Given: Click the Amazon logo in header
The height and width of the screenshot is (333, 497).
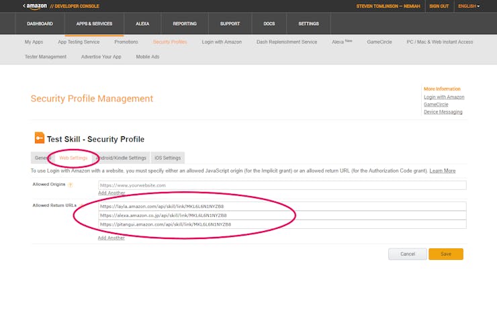Looking at the screenshot, I should tap(35, 6).
